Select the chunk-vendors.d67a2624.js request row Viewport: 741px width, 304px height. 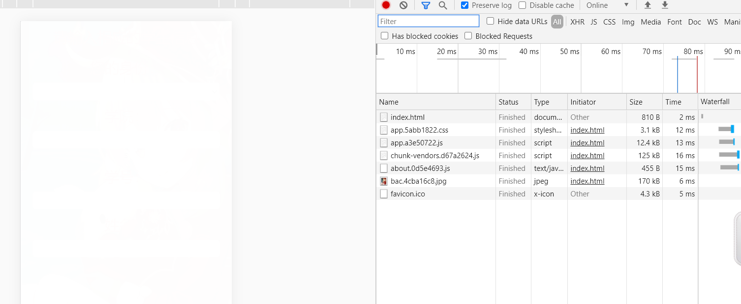(434, 156)
